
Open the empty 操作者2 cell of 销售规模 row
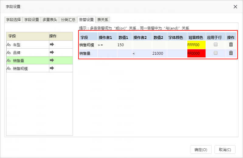[x=142, y=45]
